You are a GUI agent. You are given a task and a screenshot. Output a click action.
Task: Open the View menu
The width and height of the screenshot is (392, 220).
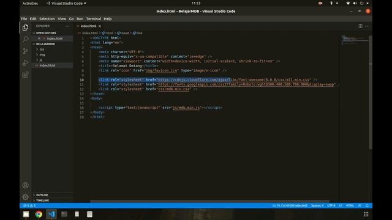(x=62, y=19)
